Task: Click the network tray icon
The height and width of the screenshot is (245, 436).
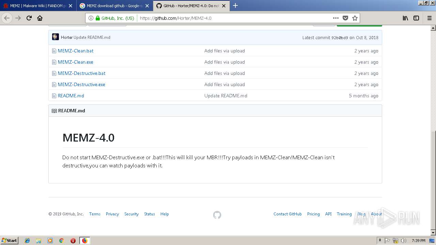Action: (x=395, y=241)
